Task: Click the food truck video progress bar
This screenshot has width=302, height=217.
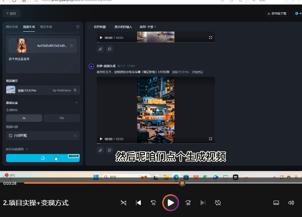Action: pyautogui.click(x=156, y=144)
